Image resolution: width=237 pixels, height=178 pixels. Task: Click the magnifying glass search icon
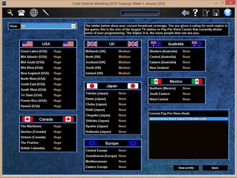(10, 13)
